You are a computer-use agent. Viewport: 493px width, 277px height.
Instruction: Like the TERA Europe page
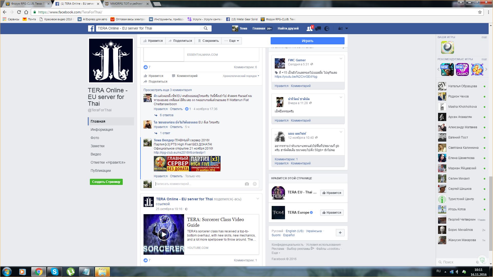coord(332,213)
